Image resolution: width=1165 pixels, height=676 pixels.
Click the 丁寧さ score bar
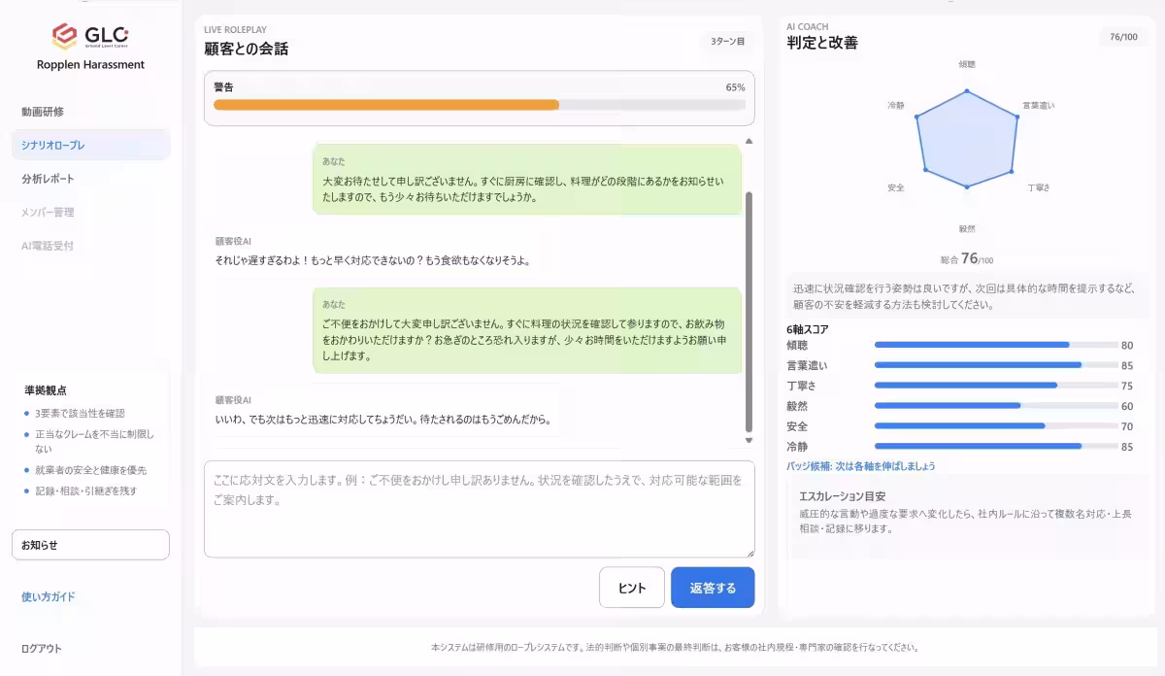click(x=996, y=386)
